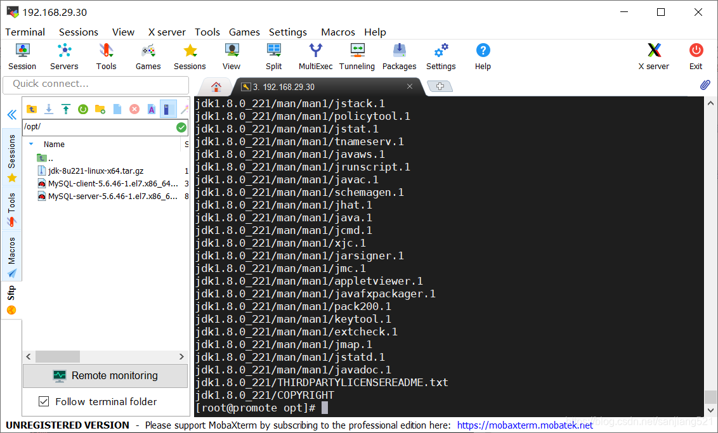Switch to Macros side tab
Viewport: 718px width, 433px height.
(11, 256)
